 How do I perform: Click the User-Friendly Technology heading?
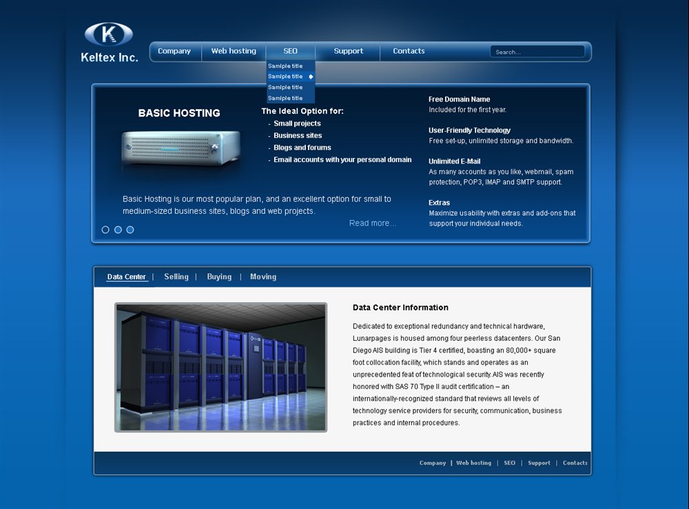click(x=469, y=130)
